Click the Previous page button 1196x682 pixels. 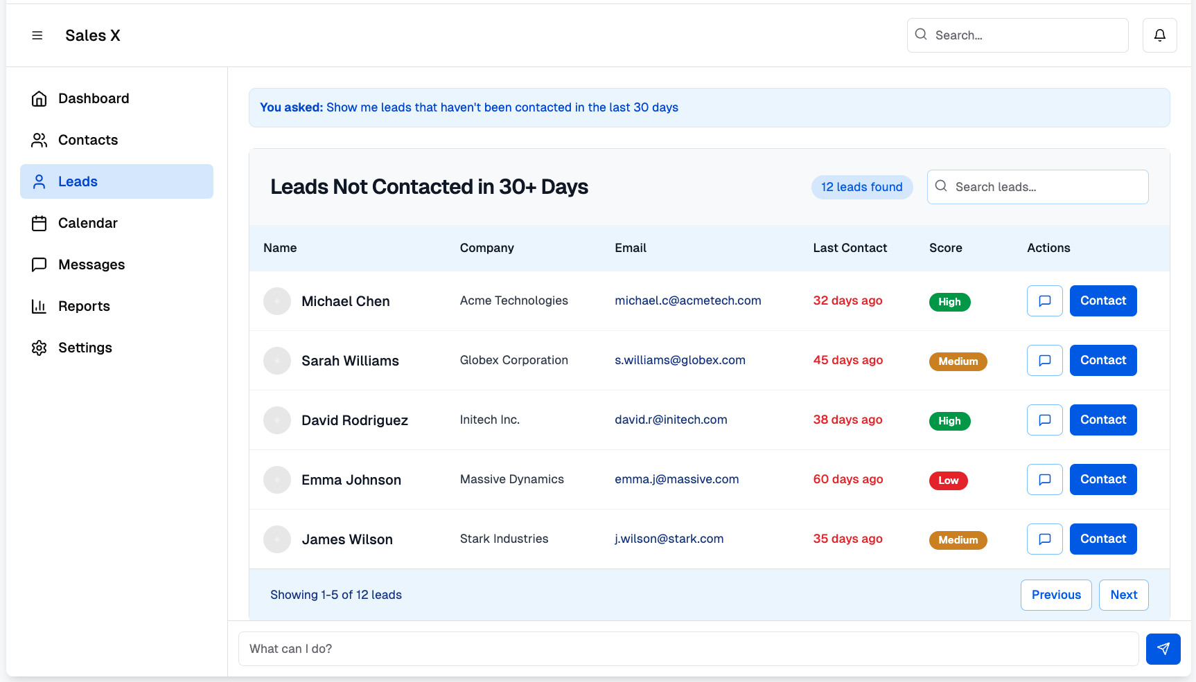pos(1056,595)
